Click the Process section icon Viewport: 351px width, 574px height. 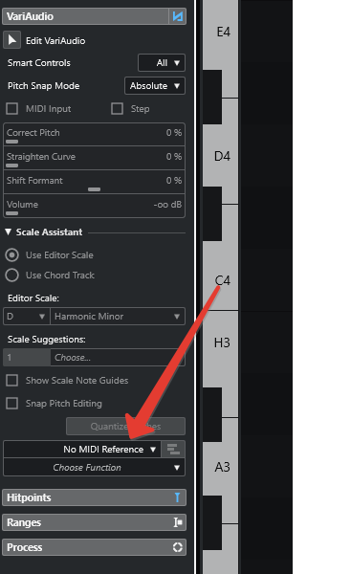pyautogui.click(x=178, y=547)
